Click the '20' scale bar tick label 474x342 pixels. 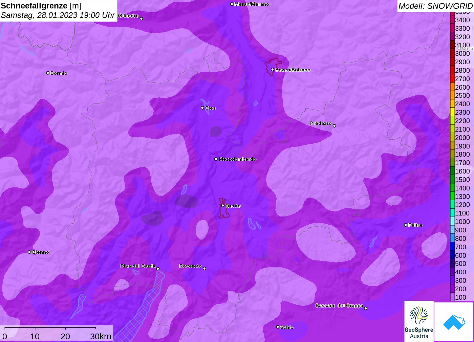[x=65, y=336]
